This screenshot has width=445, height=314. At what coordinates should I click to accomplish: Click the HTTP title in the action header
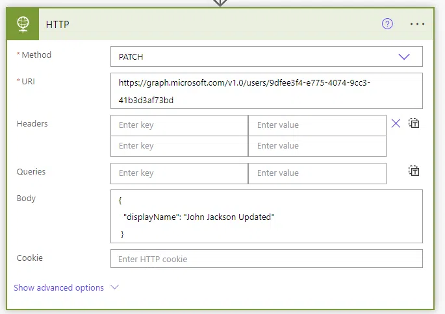[58, 25]
